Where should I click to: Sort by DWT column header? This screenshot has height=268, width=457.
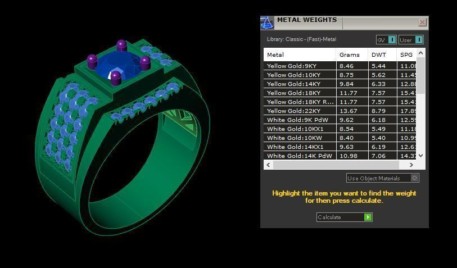pos(382,54)
